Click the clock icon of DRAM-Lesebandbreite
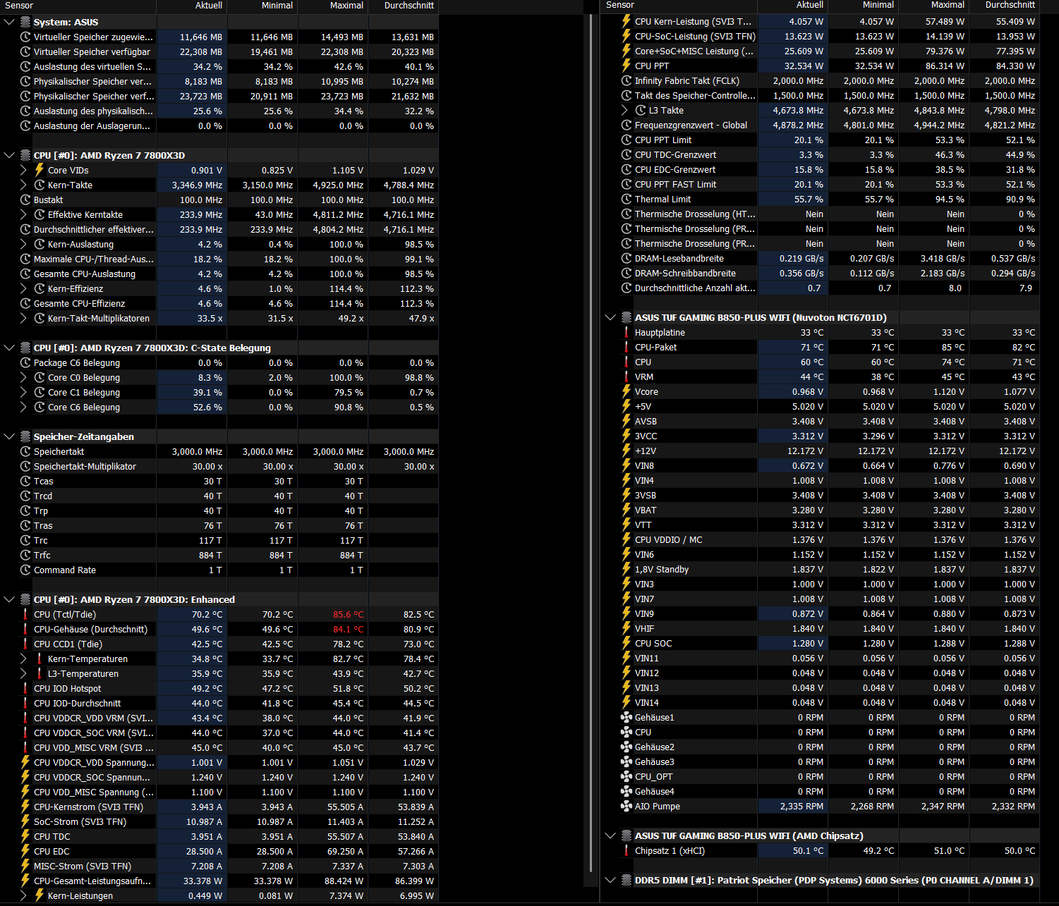Screen dimensions: 1059x906 click(x=627, y=258)
